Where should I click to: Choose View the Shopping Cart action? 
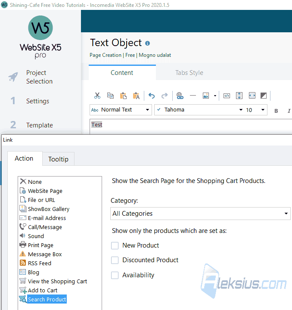pyautogui.click(x=53, y=281)
